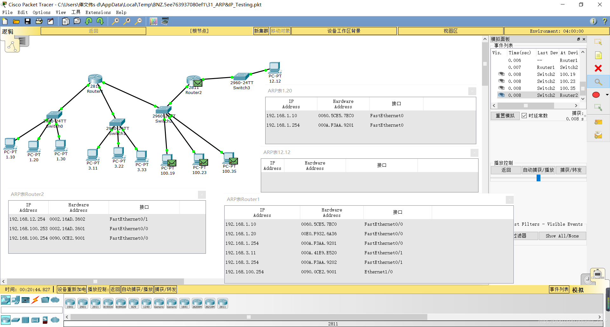Open the File menu
610x327 pixels.
(x=7, y=12)
